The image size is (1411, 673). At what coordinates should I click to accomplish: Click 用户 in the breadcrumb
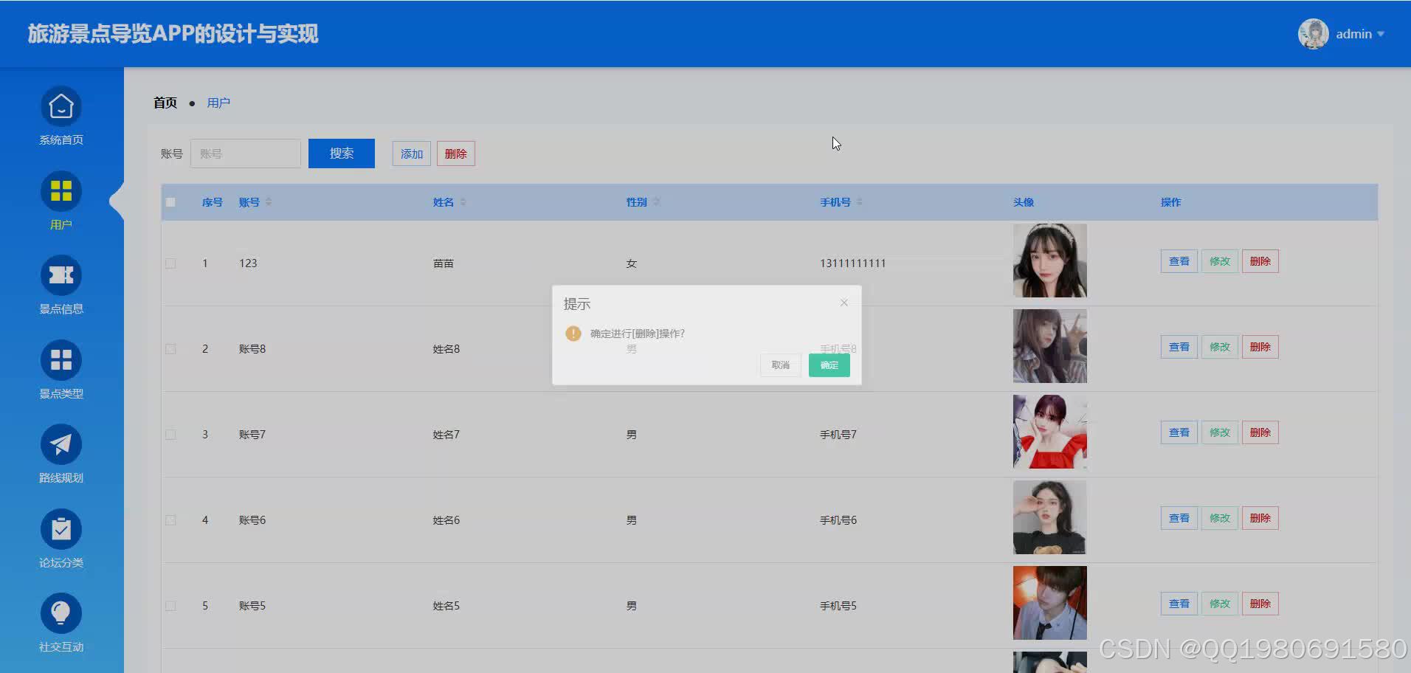218,103
